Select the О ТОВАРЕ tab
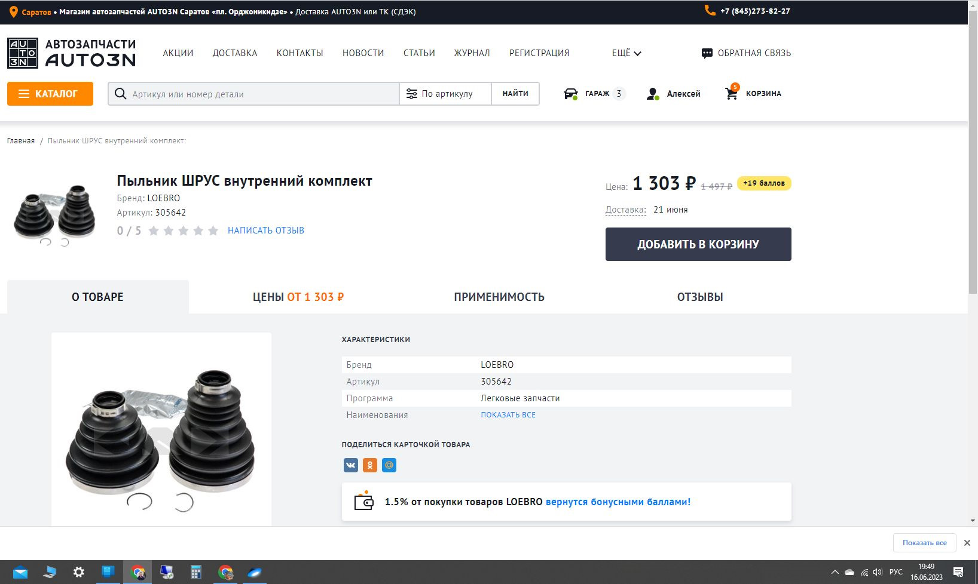This screenshot has width=978, height=584. click(98, 297)
